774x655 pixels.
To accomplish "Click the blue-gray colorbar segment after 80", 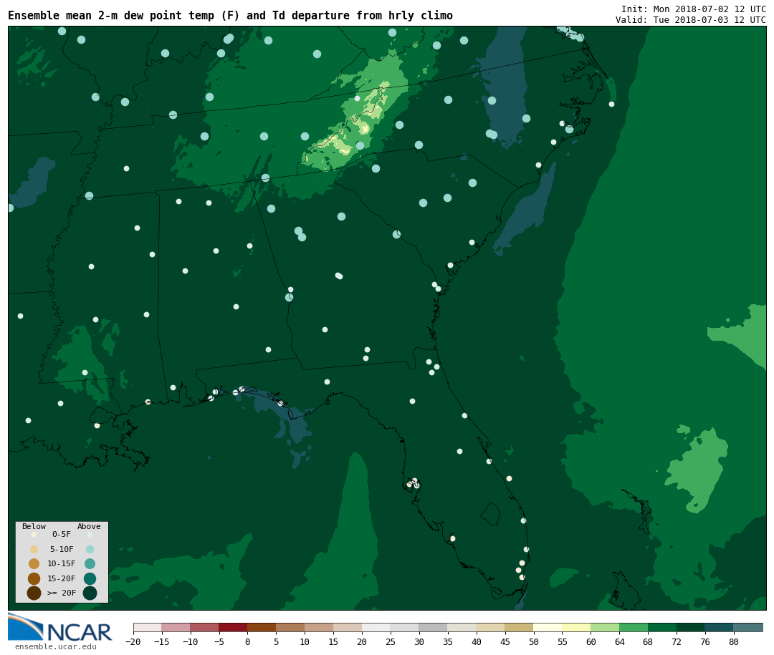I will [x=748, y=627].
